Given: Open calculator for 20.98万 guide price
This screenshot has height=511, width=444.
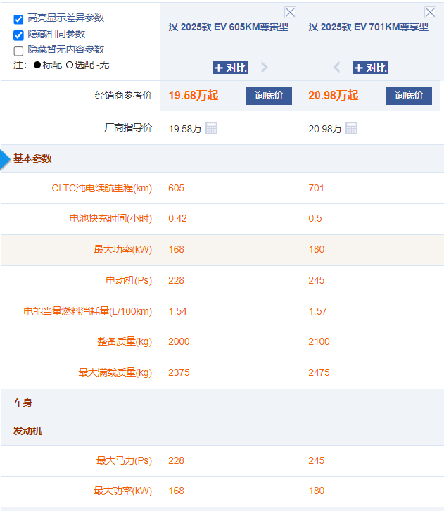Looking at the screenshot, I should (x=352, y=128).
